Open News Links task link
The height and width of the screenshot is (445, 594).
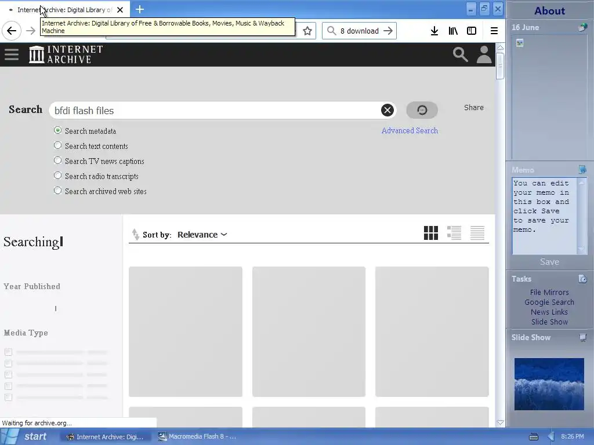549,312
